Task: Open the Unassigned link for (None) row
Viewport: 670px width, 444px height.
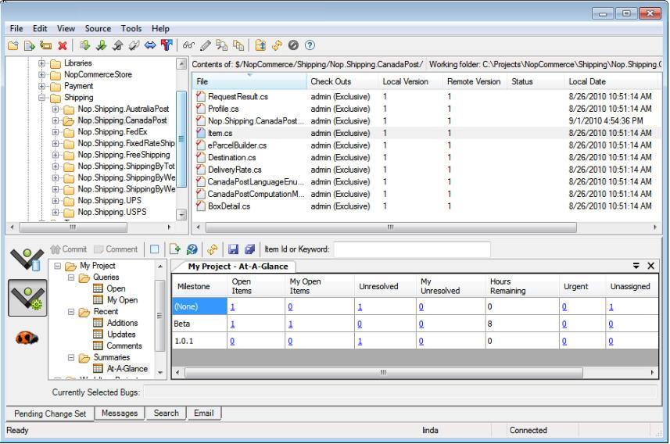Action: 611,307
